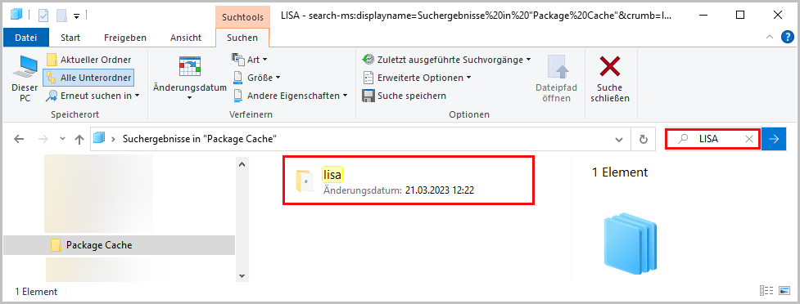Viewport: 800px width, 304px height.
Task: Open Änderungsdatum filter dropdown
Action: pyautogui.click(x=190, y=78)
